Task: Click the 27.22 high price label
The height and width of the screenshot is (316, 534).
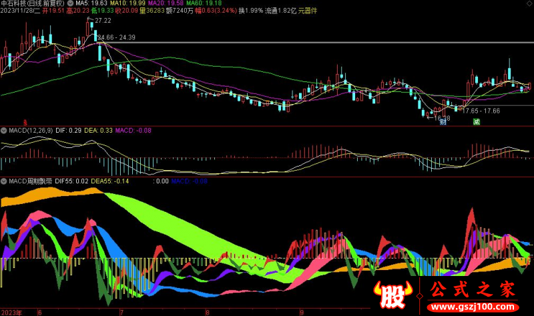Action: tap(103, 21)
